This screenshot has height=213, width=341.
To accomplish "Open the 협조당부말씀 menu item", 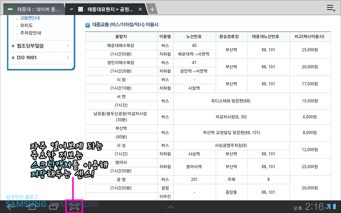I will click(x=41, y=46).
